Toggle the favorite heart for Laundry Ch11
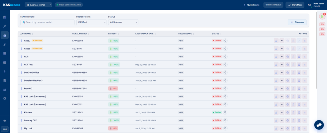This screenshot has height=133, width=327. (x=282, y=120)
